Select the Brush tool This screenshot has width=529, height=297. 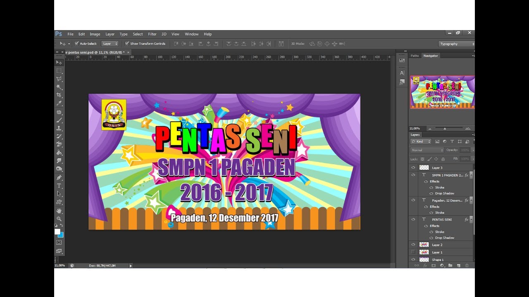click(x=59, y=120)
